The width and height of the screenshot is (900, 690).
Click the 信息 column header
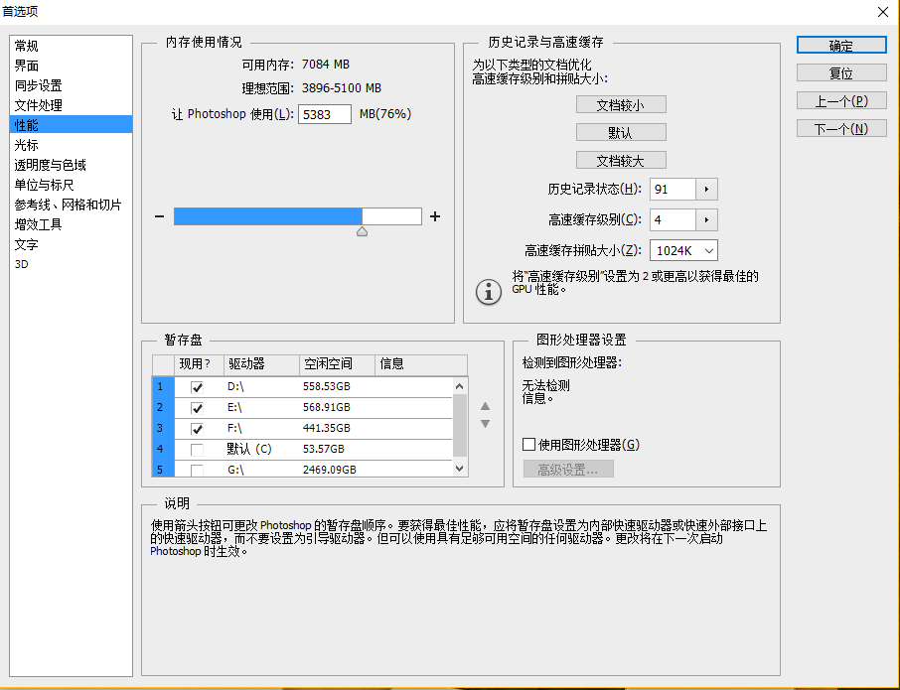pyautogui.click(x=421, y=364)
